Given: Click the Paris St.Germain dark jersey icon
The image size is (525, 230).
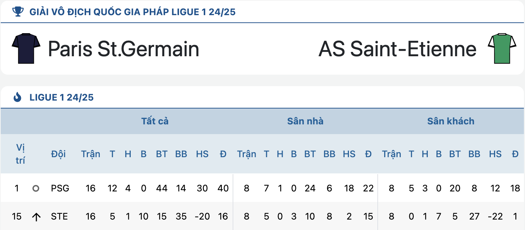Looking at the screenshot, I should [26, 48].
